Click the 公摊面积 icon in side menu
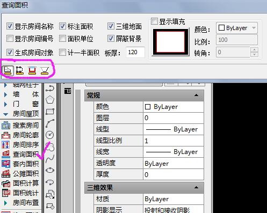Image resolution: width=267 pixels, height=213 pixels. pyautogui.click(x=6, y=174)
